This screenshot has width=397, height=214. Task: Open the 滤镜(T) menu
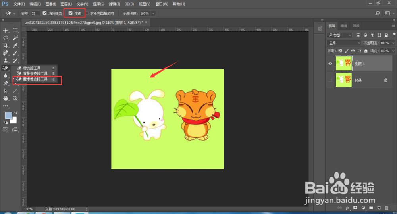point(114,4)
